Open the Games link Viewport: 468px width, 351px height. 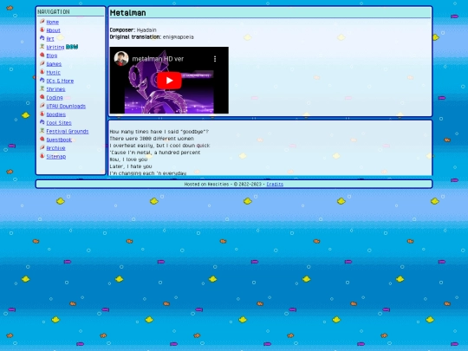pyautogui.click(x=54, y=64)
